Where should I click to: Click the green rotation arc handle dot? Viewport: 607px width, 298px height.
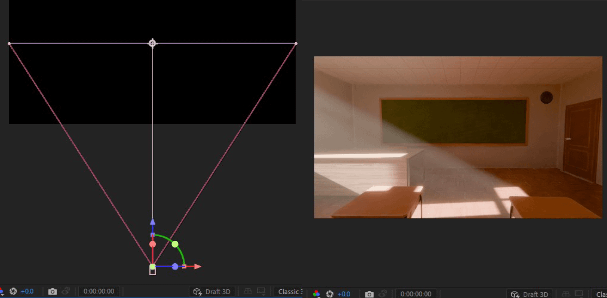click(x=175, y=244)
